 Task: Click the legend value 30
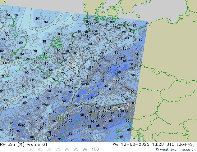31,150
